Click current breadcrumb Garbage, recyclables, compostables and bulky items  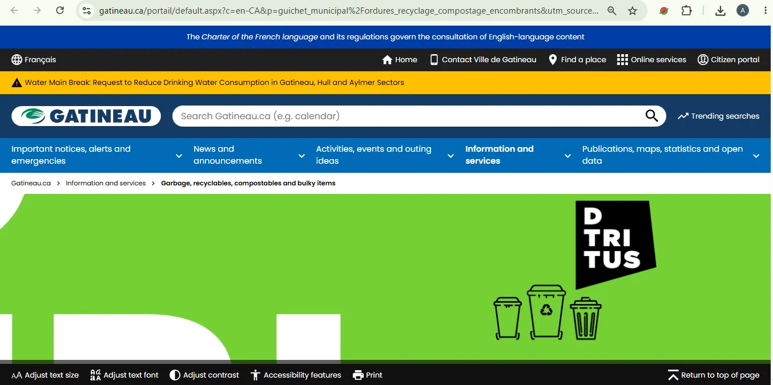tap(248, 183)
